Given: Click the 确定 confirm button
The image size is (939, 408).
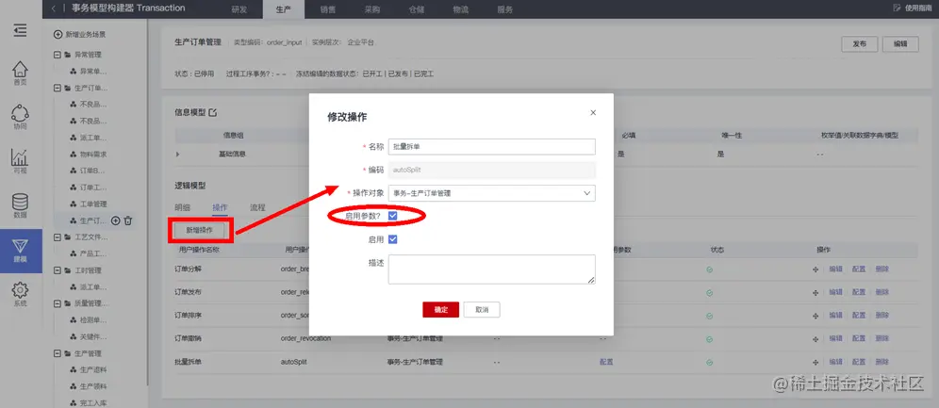Looking at the screenshot, I should (441, 309).
